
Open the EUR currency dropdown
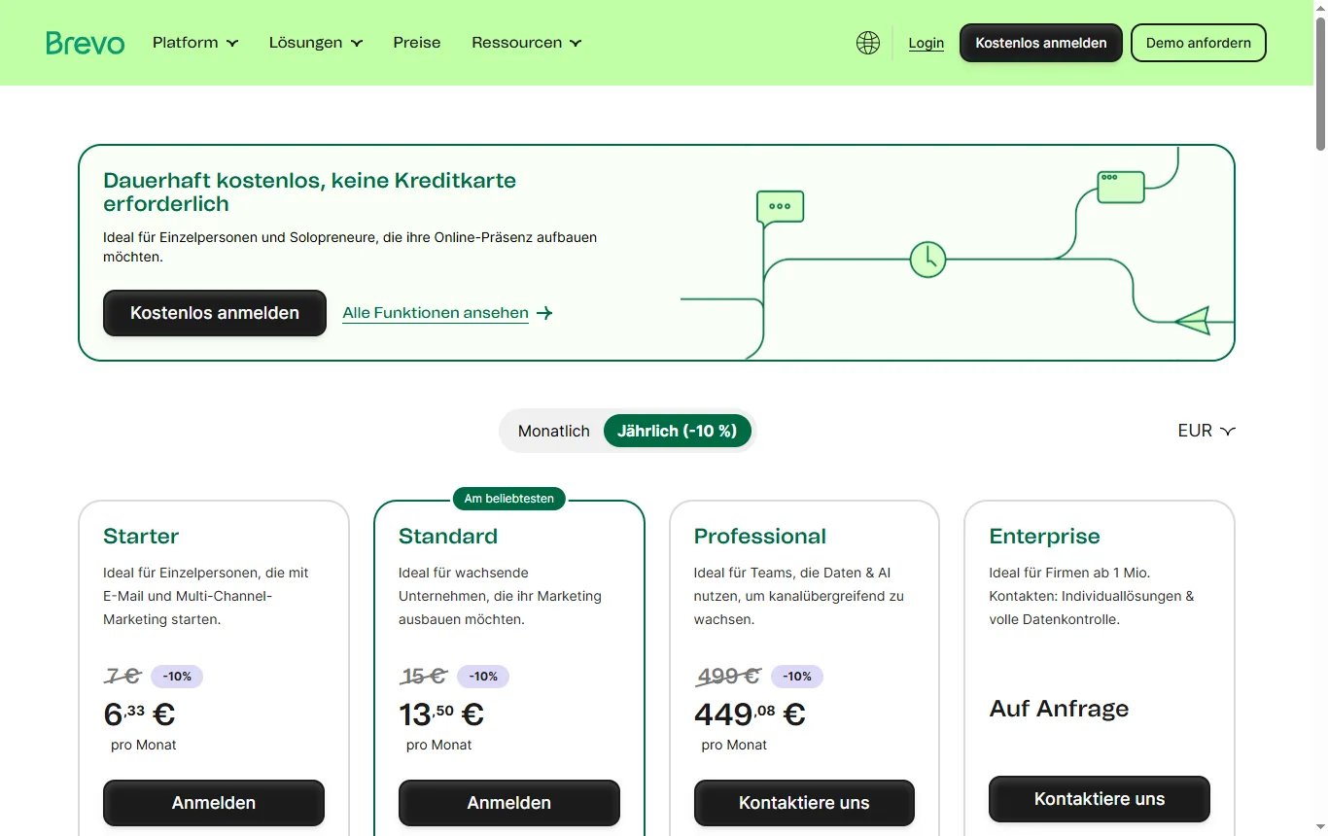tap(1206, 431)
